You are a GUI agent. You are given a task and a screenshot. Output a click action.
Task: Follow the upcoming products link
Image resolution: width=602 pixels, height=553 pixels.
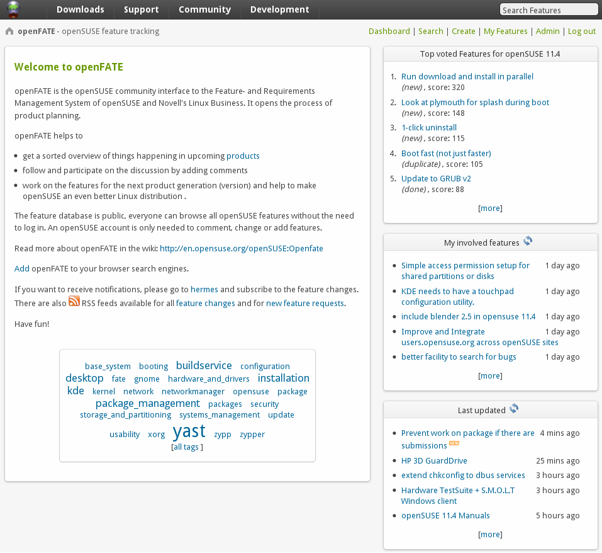[x=243, y=156]
